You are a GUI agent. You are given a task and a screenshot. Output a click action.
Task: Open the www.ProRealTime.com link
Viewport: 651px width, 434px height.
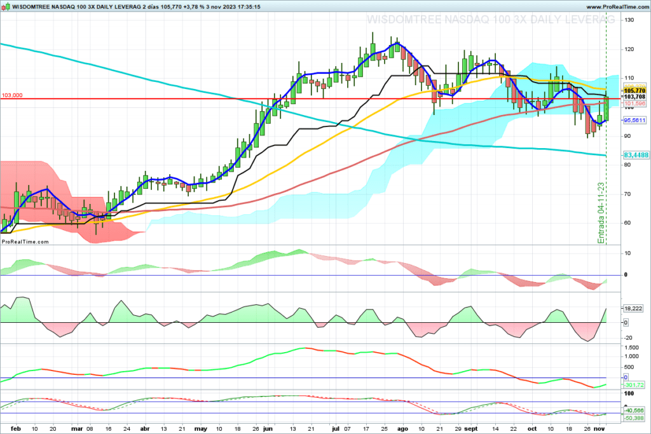[617, 7]
